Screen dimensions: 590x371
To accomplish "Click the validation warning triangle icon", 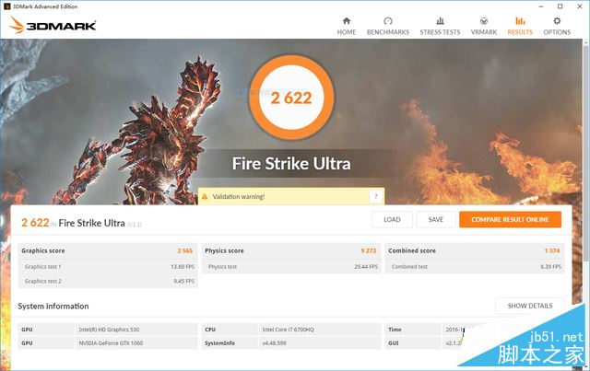I will 205,197.
